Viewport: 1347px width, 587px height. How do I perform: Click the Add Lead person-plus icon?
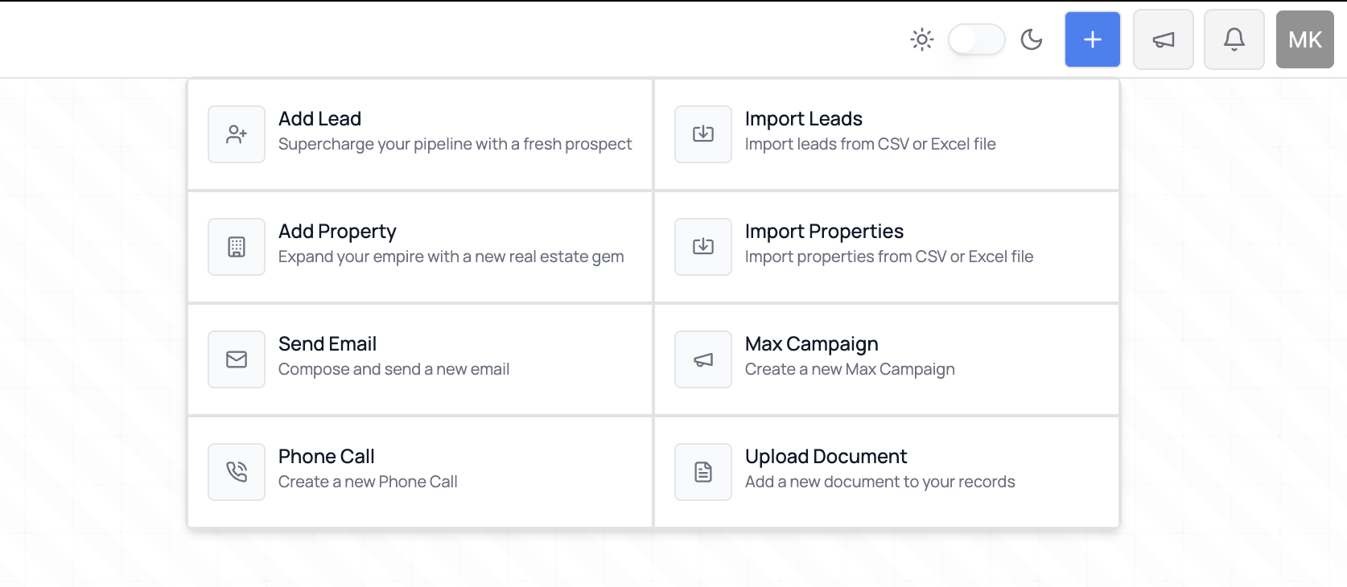pyautogui.click(x=237, y=134)
